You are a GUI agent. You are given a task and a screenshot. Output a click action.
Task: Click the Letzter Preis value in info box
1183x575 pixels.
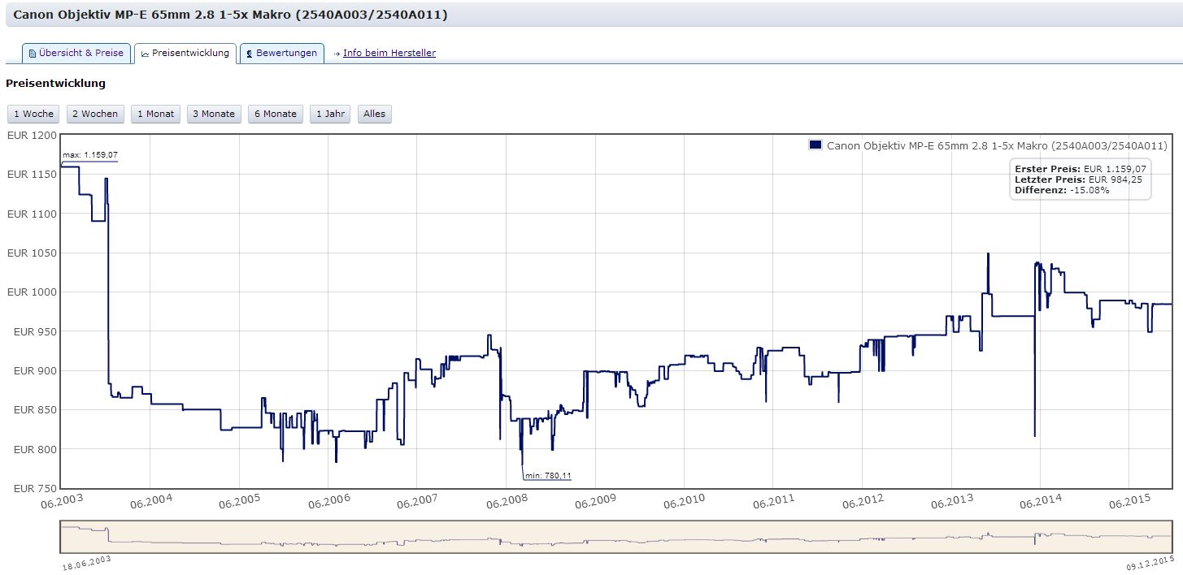(1116, 179)
